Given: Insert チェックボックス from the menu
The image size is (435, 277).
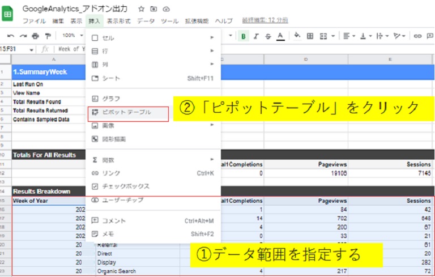Looking at the screenshot, I should point(126,186).
